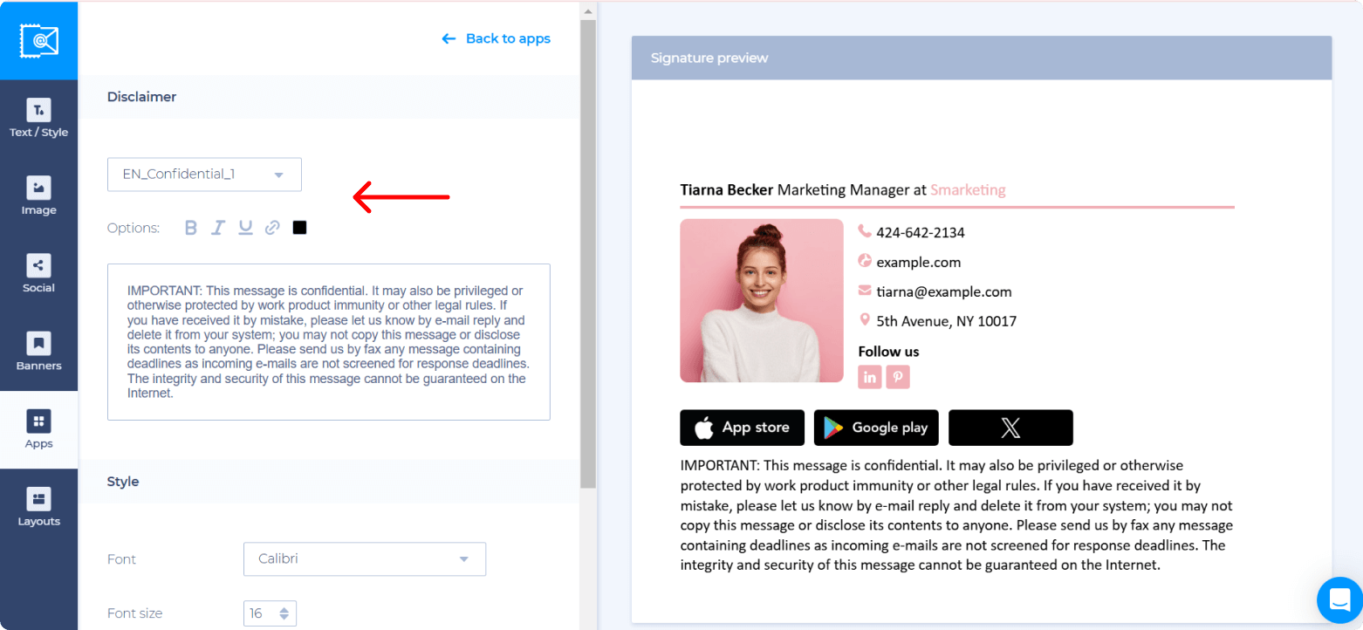
Task: Click the location pin icon
Action: [x=865, y=319]
